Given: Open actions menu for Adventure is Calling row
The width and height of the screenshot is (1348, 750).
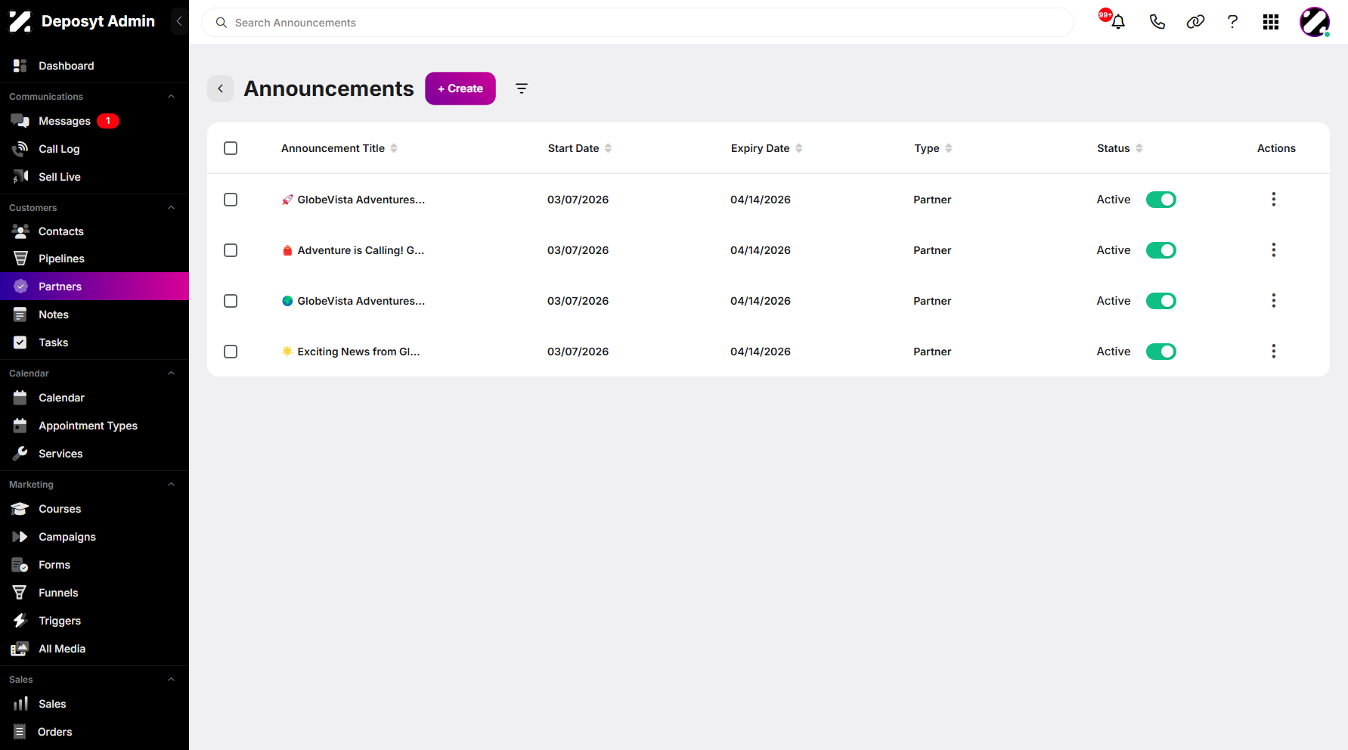Looking at the screenshot, I should pos(1274,250).
